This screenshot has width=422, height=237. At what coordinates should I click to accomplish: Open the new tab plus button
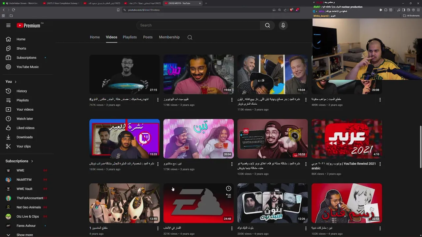[206, 3]
